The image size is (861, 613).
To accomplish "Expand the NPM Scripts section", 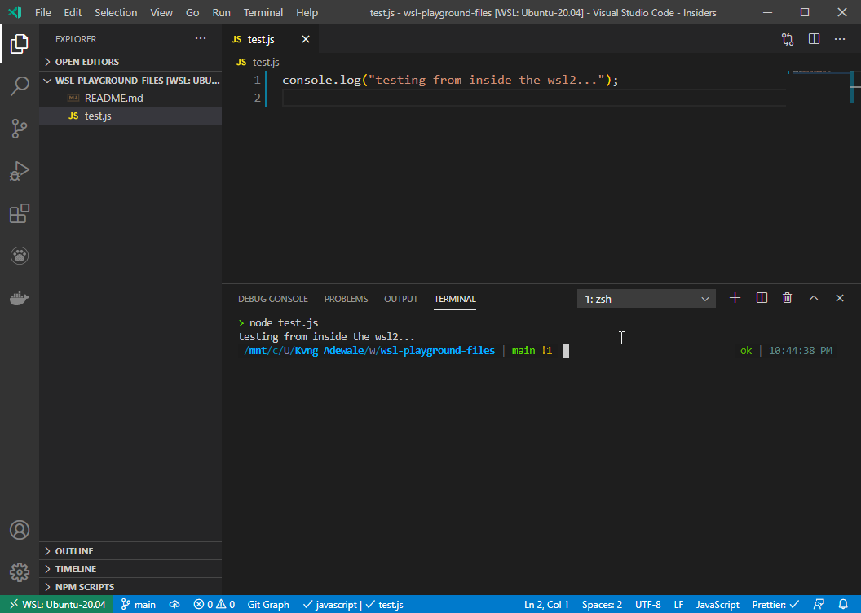I will pyautogui.click(x=130, y=587).
